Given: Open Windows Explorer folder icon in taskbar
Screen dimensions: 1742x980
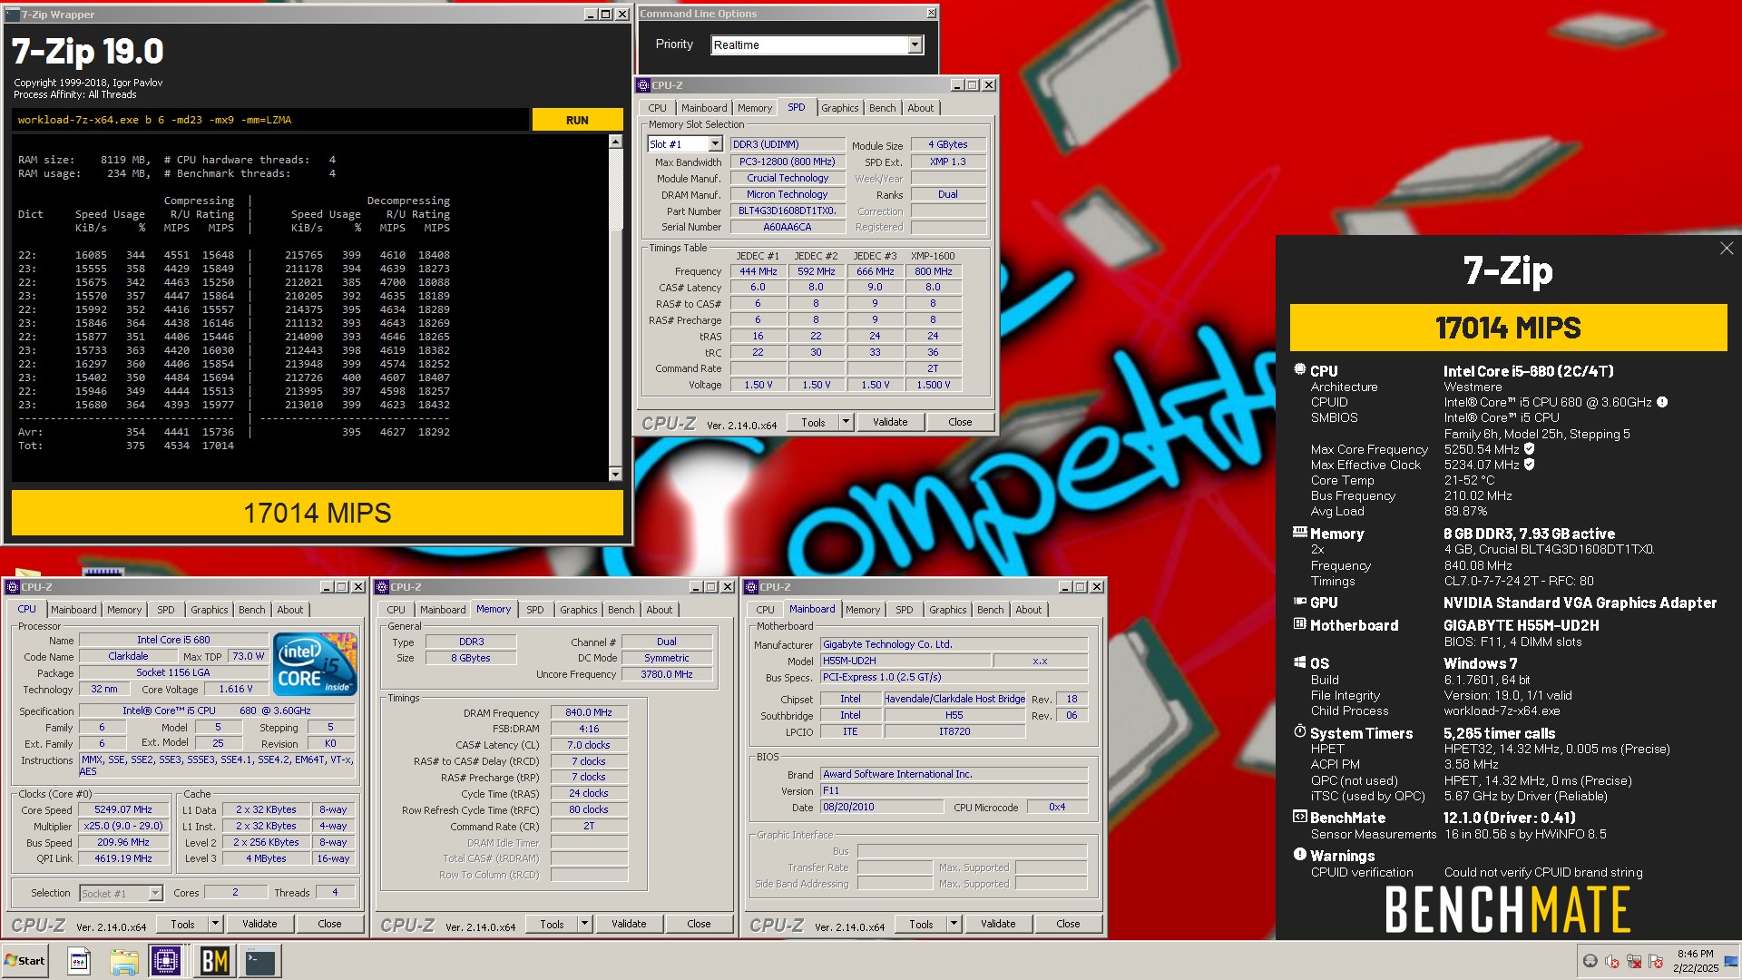Looking at the screenshot, I should (123, 961).
